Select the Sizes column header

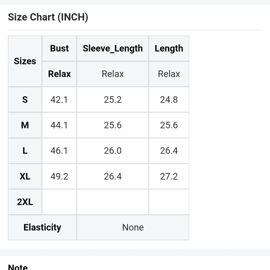[x=25, y=61]
